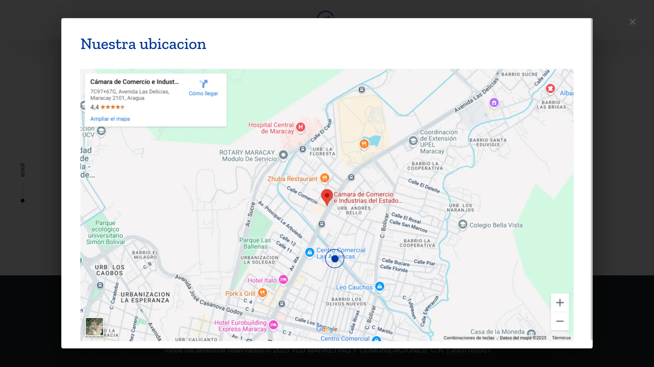Click Combinaciones de teclas button
Viewport: 654px width, 367px height.
coord(469,338)
